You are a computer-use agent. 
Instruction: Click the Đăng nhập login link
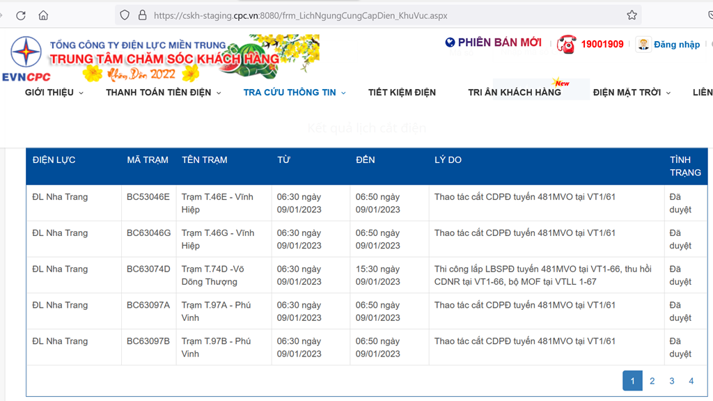[676, 45]
